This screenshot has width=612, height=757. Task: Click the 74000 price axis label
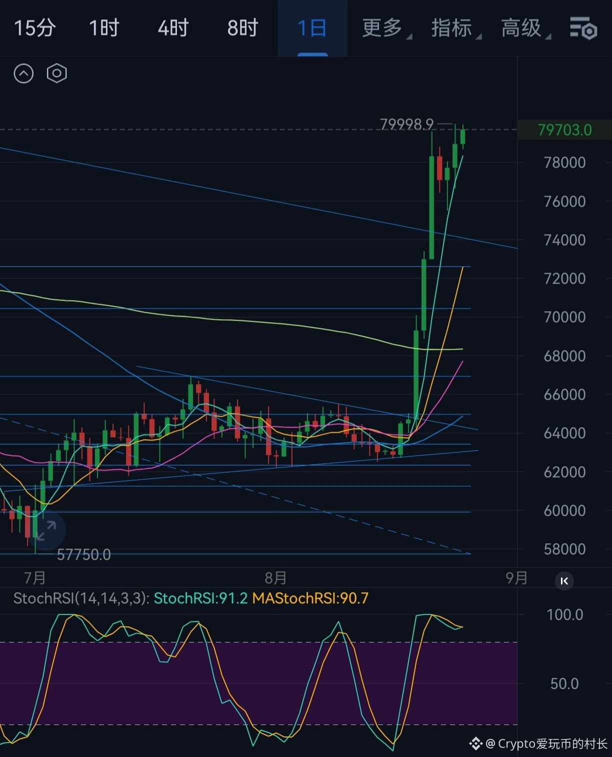click(x=564, y=240)
